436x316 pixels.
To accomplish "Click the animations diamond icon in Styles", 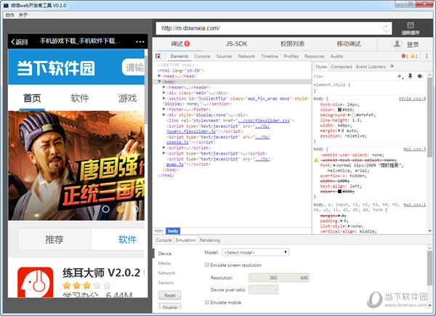I will click(x=420, y=76).
